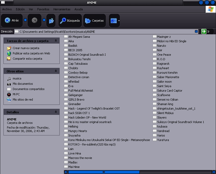This screenshot has width=216, height=174.
Task: Select BLEACH Original Soundtrack I folder icon
Action: pos(66,55)
